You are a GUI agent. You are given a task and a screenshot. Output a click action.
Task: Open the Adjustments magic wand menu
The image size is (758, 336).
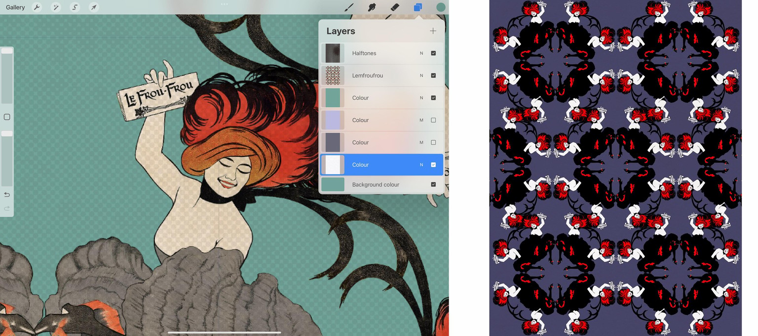(55, 7)
